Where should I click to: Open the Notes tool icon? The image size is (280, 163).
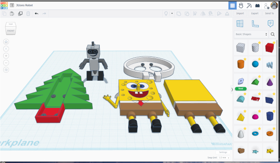point(271,23)
